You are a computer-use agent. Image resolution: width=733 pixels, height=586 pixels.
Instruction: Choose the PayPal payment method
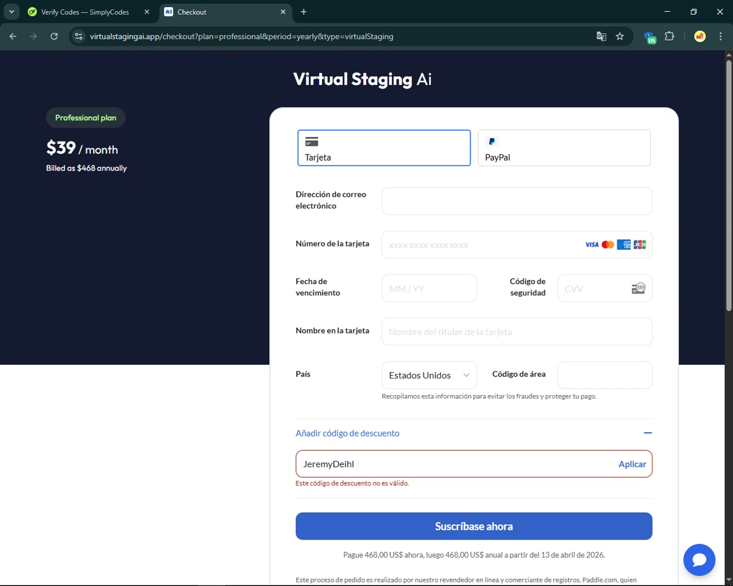(564, 148)
